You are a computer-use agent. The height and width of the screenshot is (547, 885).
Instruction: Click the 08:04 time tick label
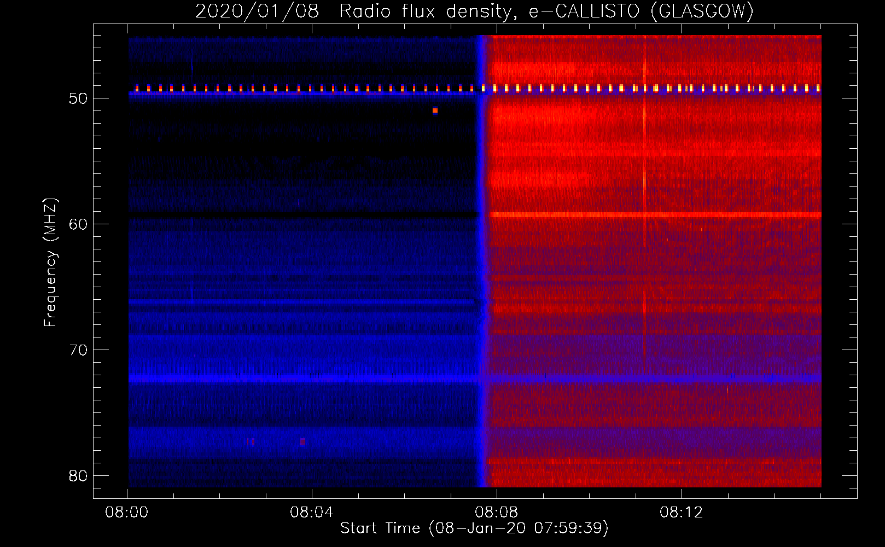(x=312, y=513)
